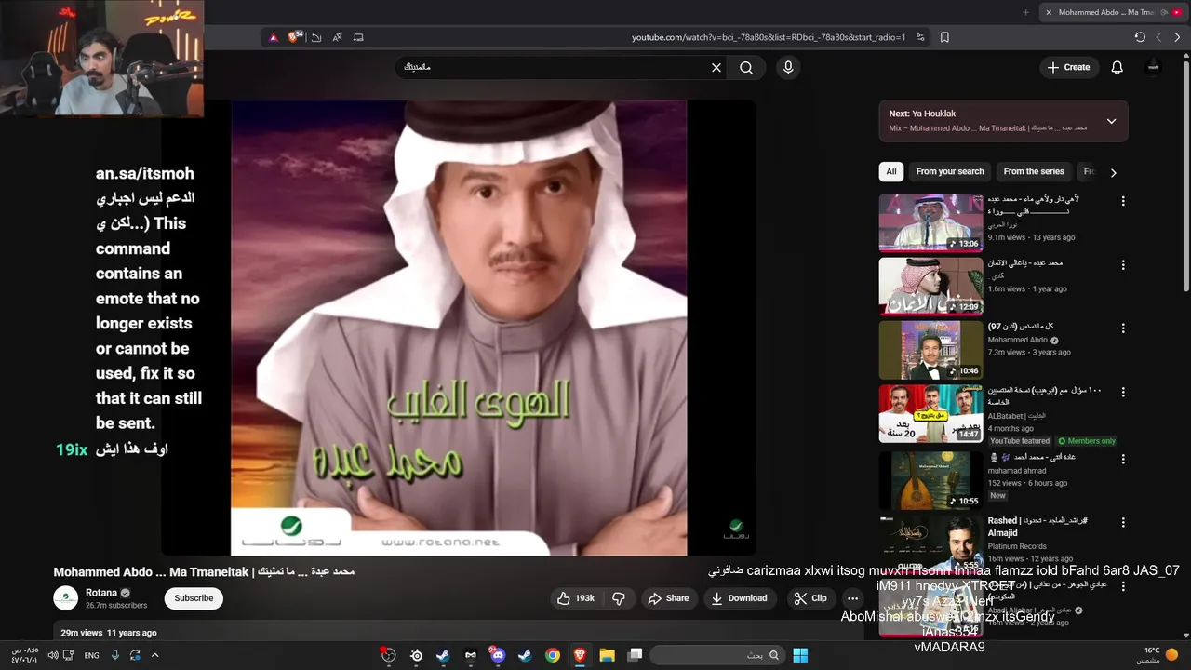The height and width of the screenshot is (670, 1191).
Task: Dislike the video with thumbs down
Action: [619, 598]
